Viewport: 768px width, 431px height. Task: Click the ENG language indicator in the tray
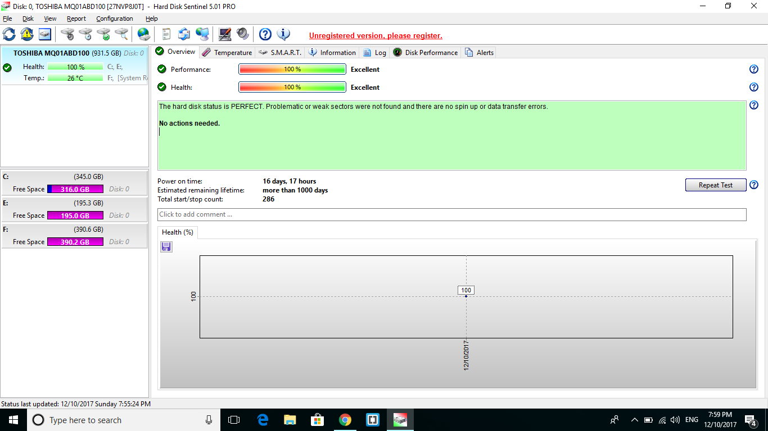pos(692,420)
